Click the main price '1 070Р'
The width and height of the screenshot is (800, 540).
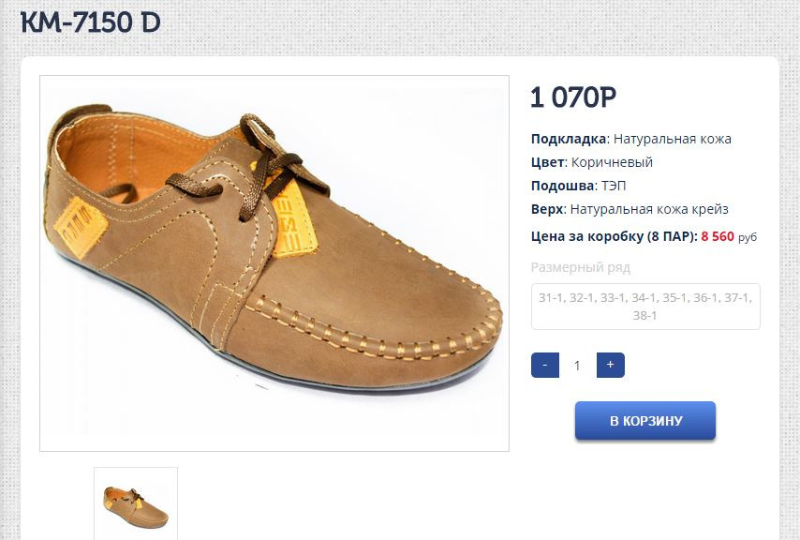point(573,97)
